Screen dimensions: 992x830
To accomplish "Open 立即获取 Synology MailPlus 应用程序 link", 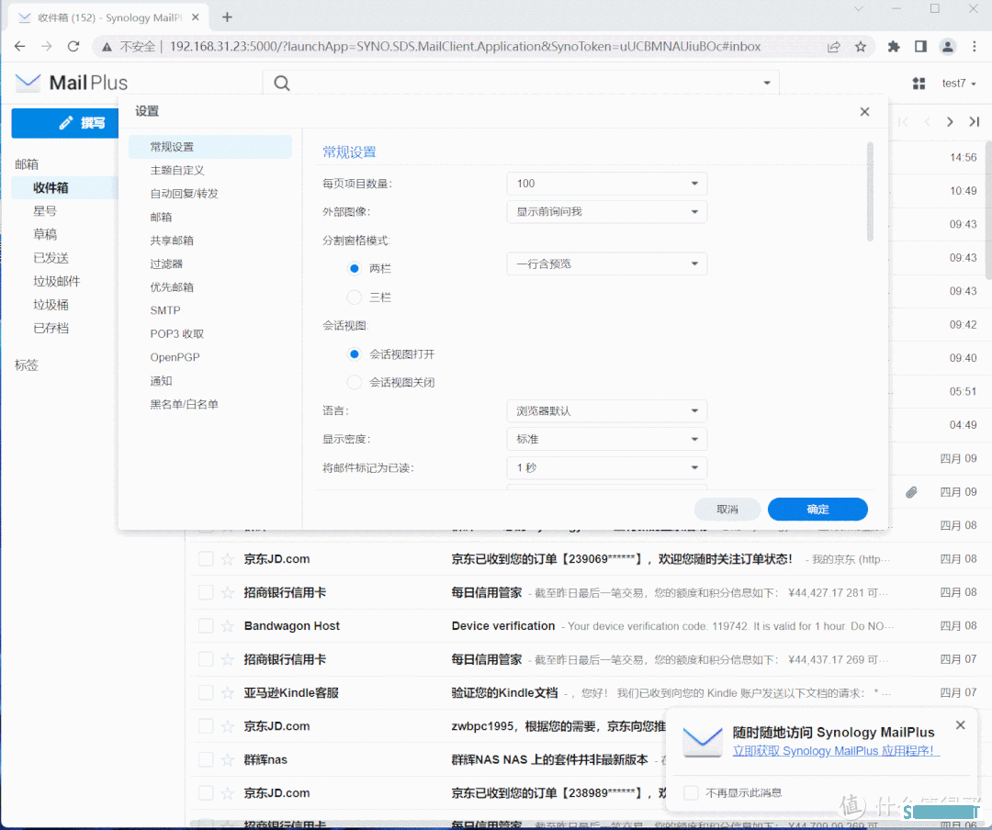I will pyautogui.click(x=836, y=751).
